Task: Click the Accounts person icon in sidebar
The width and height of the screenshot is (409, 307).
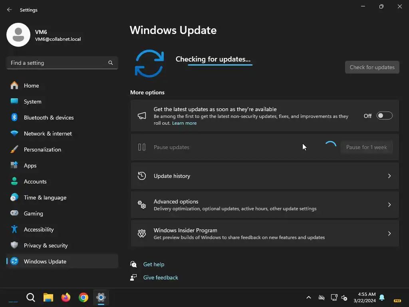Action: 14,181
